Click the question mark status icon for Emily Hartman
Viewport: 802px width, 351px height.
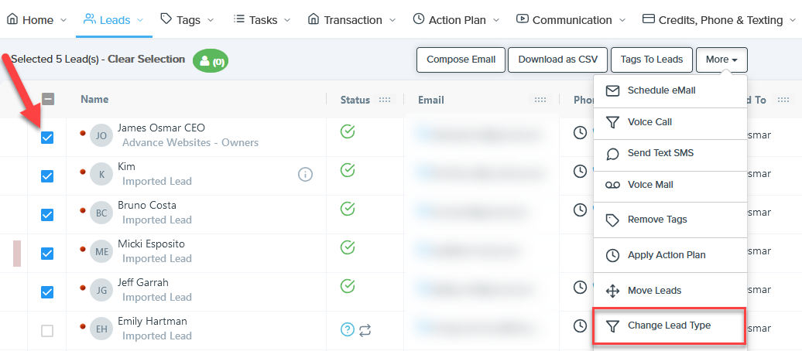point(348,329)
